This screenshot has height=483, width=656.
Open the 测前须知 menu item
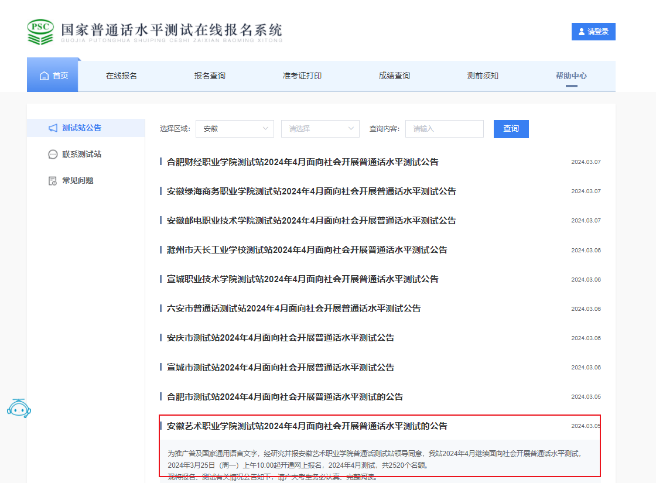[x=483, y=76]
